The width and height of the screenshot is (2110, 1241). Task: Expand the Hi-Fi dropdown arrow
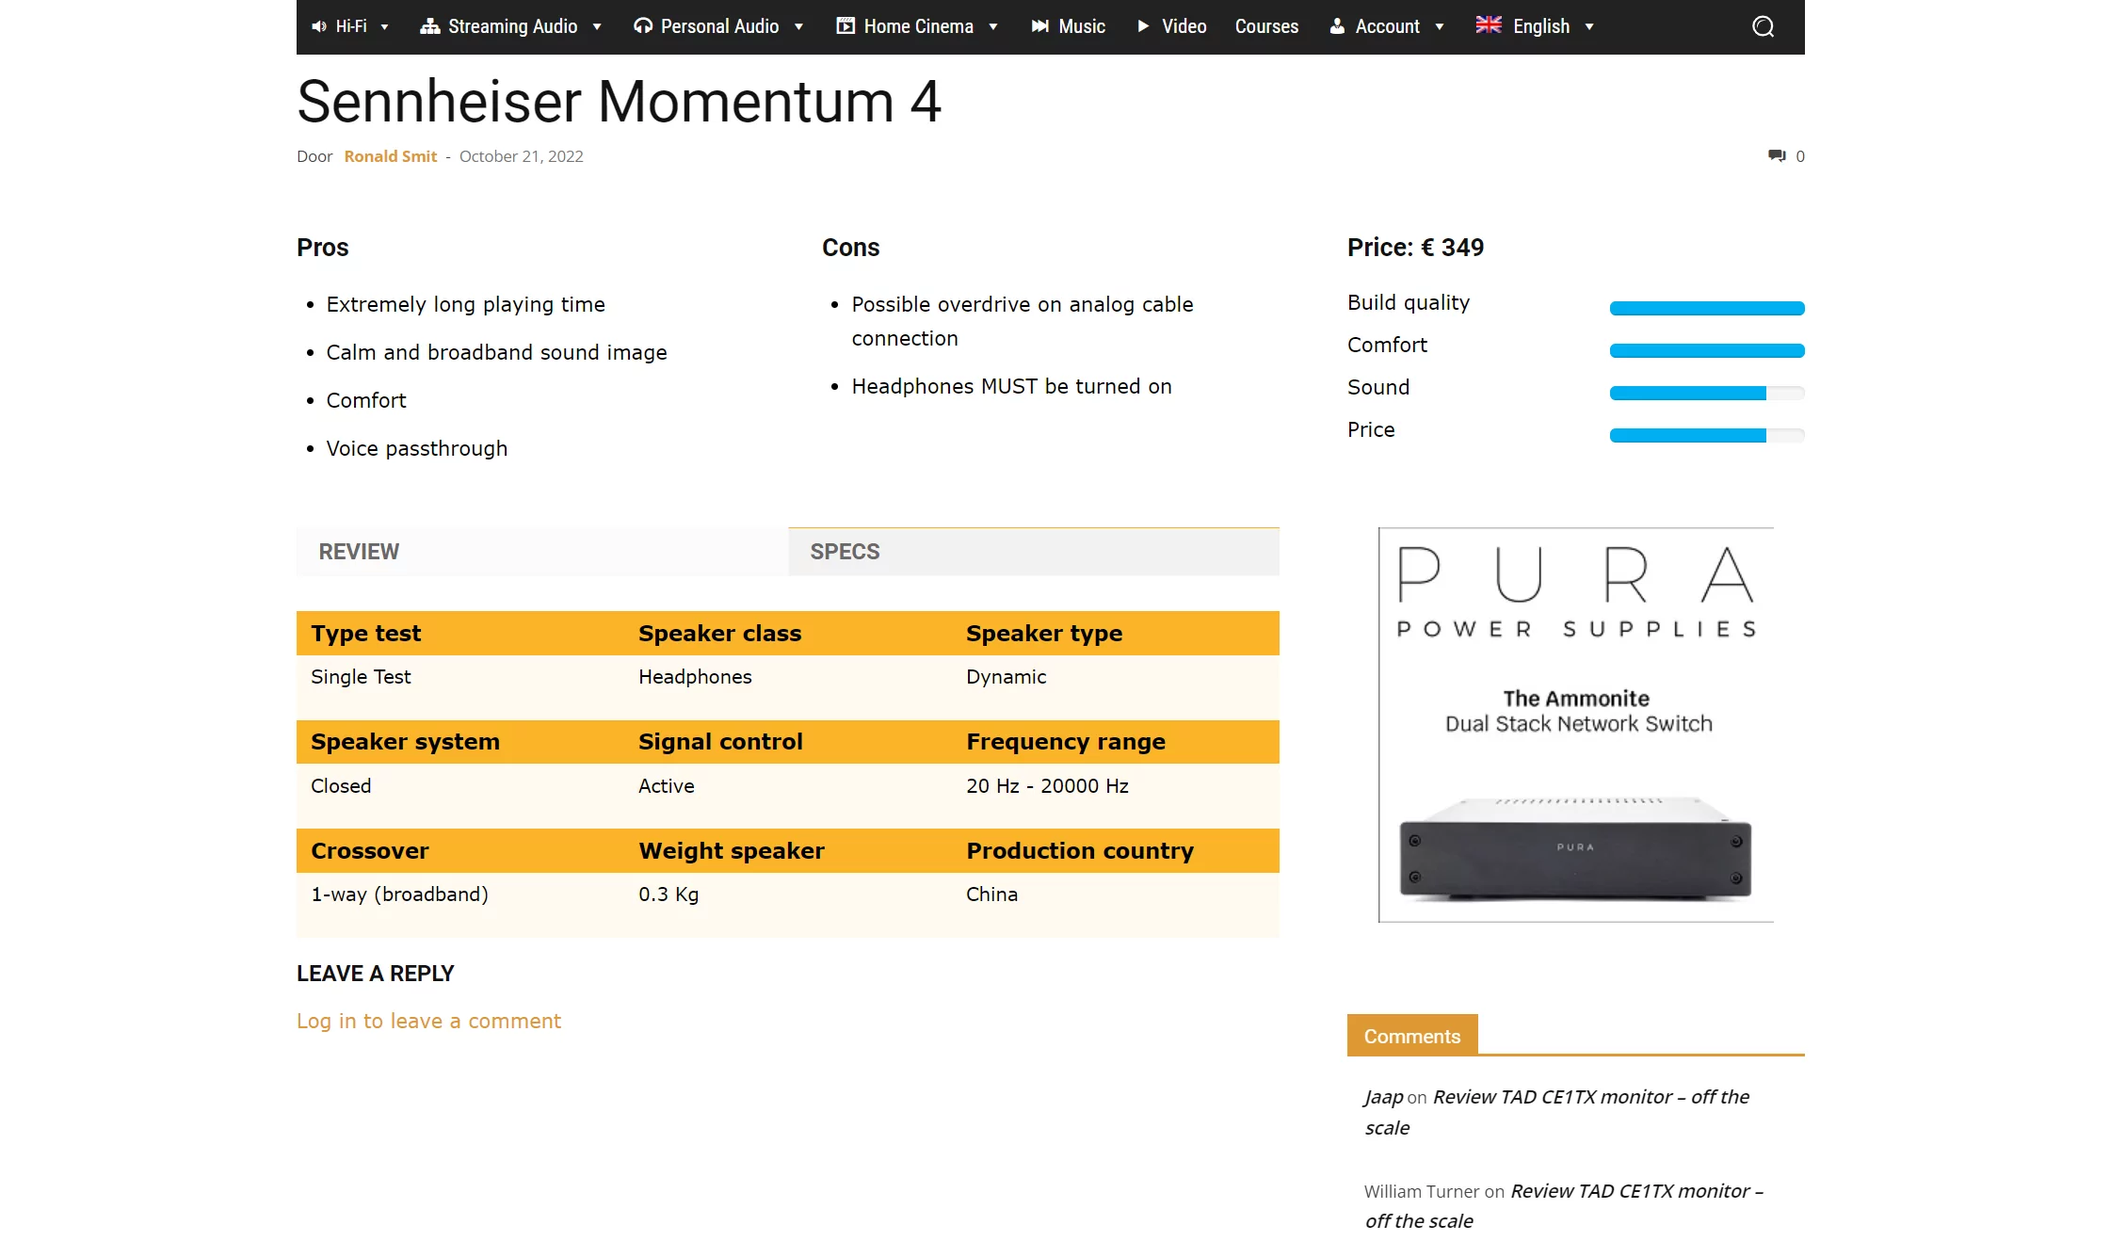tap(384, 27)
